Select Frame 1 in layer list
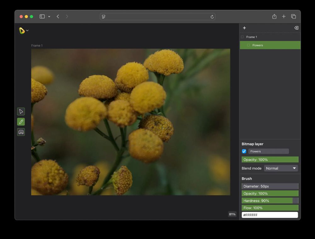315x239 pixels. [270, 37]
